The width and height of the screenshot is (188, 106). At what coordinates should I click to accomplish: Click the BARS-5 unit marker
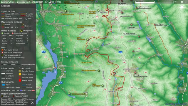coord(133,51)
